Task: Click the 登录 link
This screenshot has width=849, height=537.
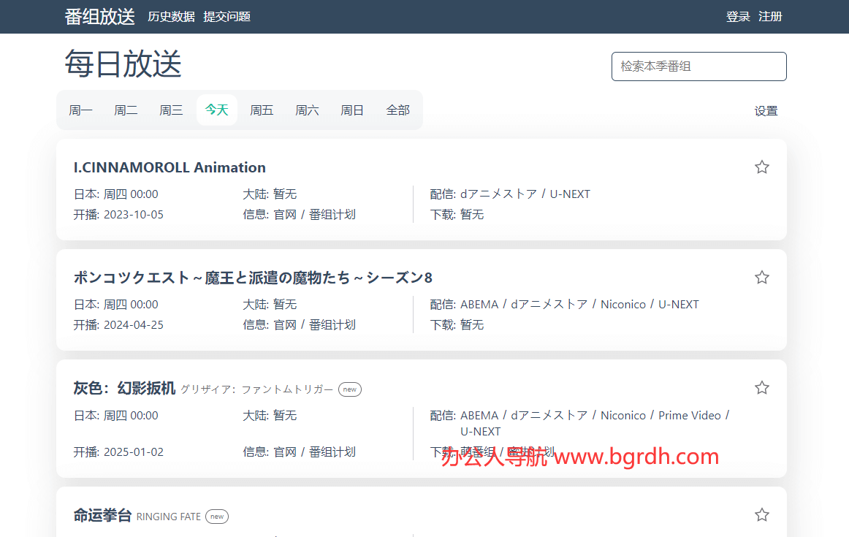Action: [738, 17]
